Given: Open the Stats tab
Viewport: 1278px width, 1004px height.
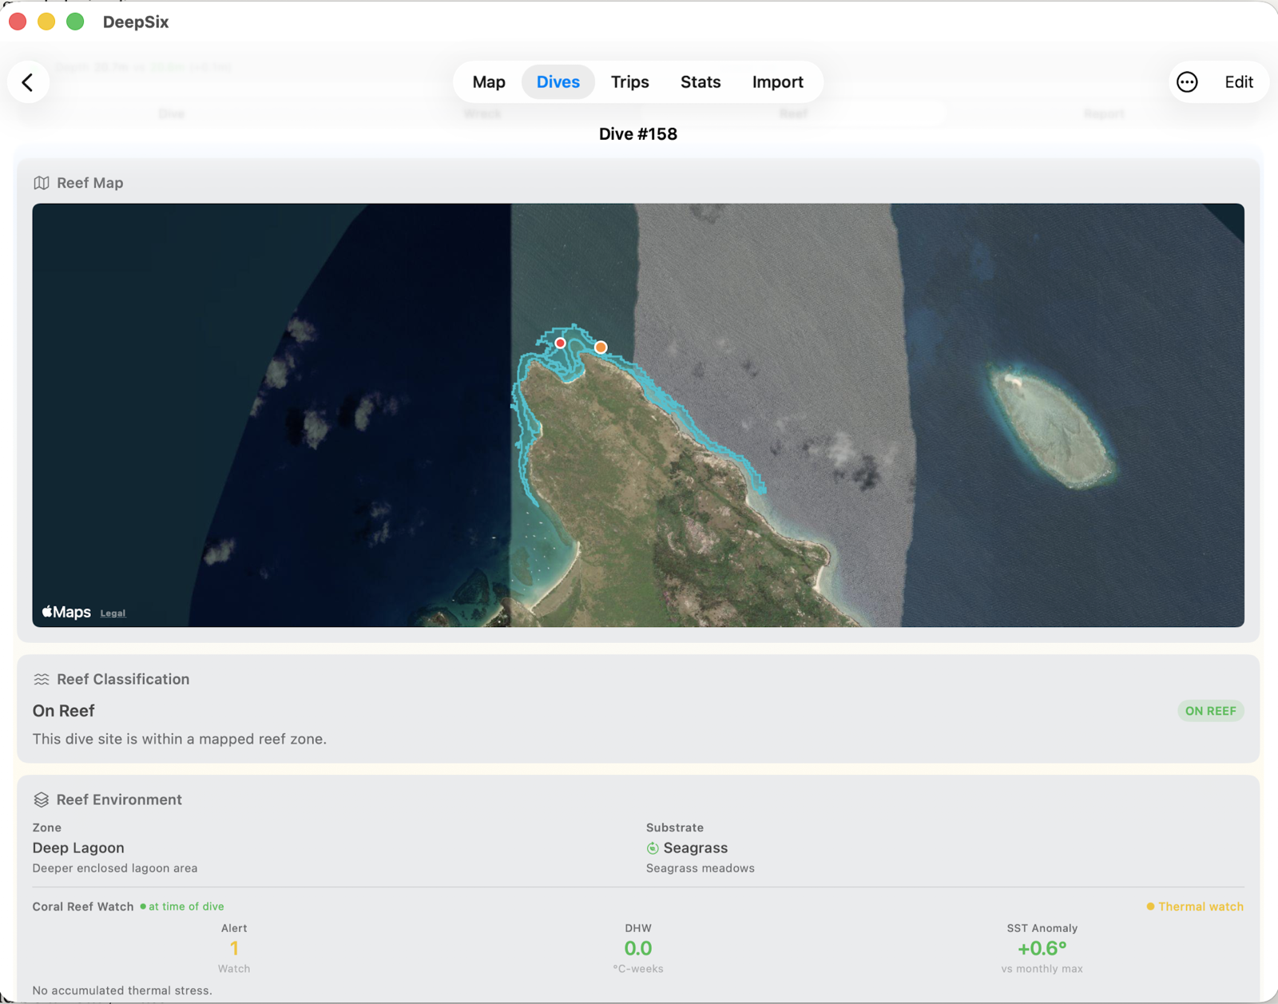Looking at the screenshot, I should [x=701, y=82].
